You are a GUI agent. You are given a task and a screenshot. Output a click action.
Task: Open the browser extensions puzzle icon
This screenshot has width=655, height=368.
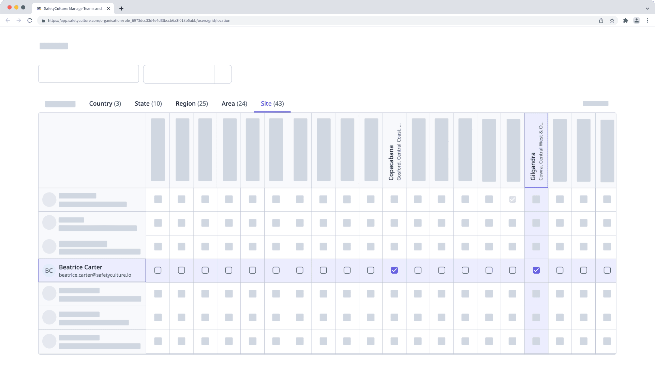(626, 20)
